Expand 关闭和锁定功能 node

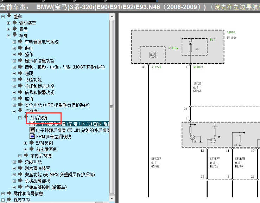coord(14,86)
